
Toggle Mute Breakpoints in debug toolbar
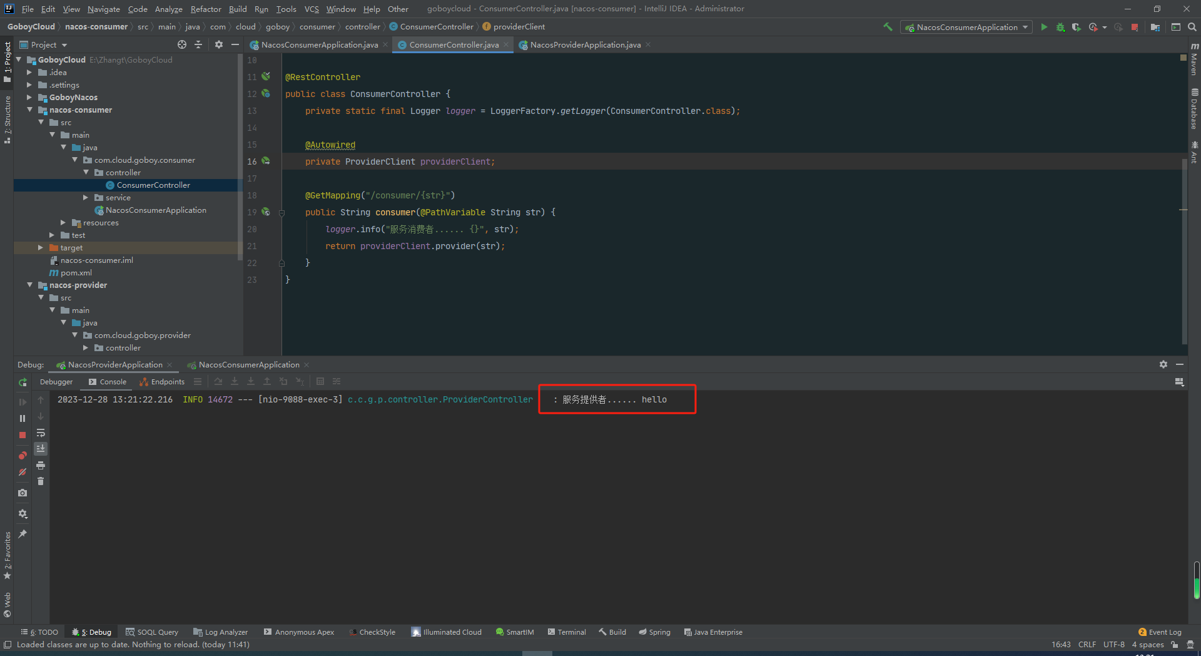click(x=23, y=472)
